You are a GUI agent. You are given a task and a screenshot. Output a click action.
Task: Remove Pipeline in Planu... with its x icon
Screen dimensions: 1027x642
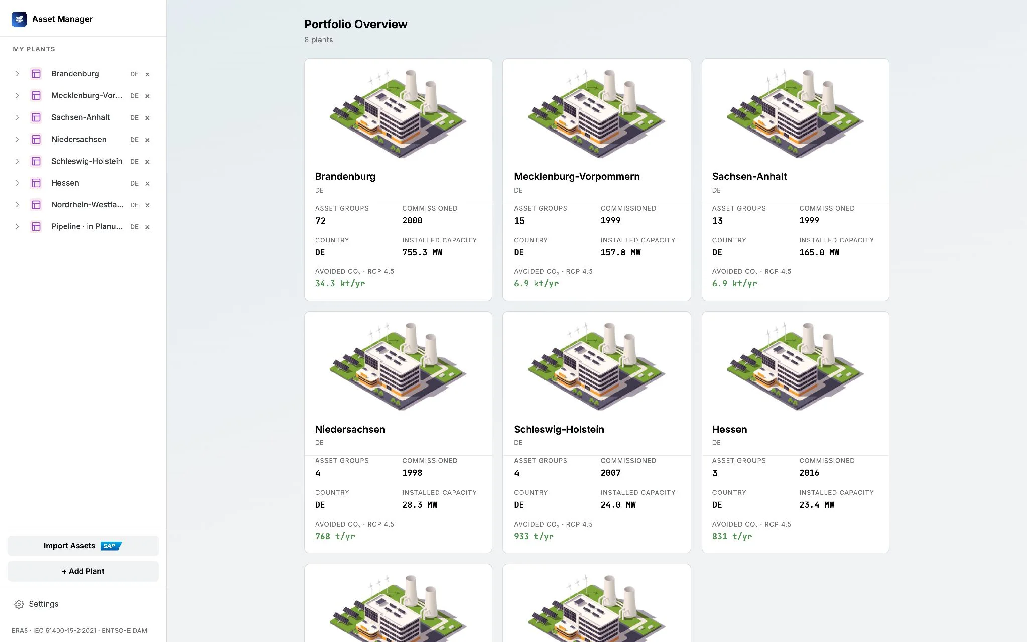pyautogui.click(x=147, y=227)
